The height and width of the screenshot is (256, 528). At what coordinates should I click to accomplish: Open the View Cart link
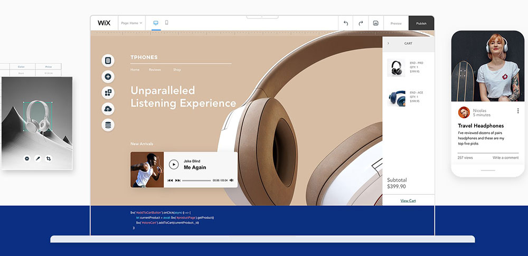coord(408,201)
